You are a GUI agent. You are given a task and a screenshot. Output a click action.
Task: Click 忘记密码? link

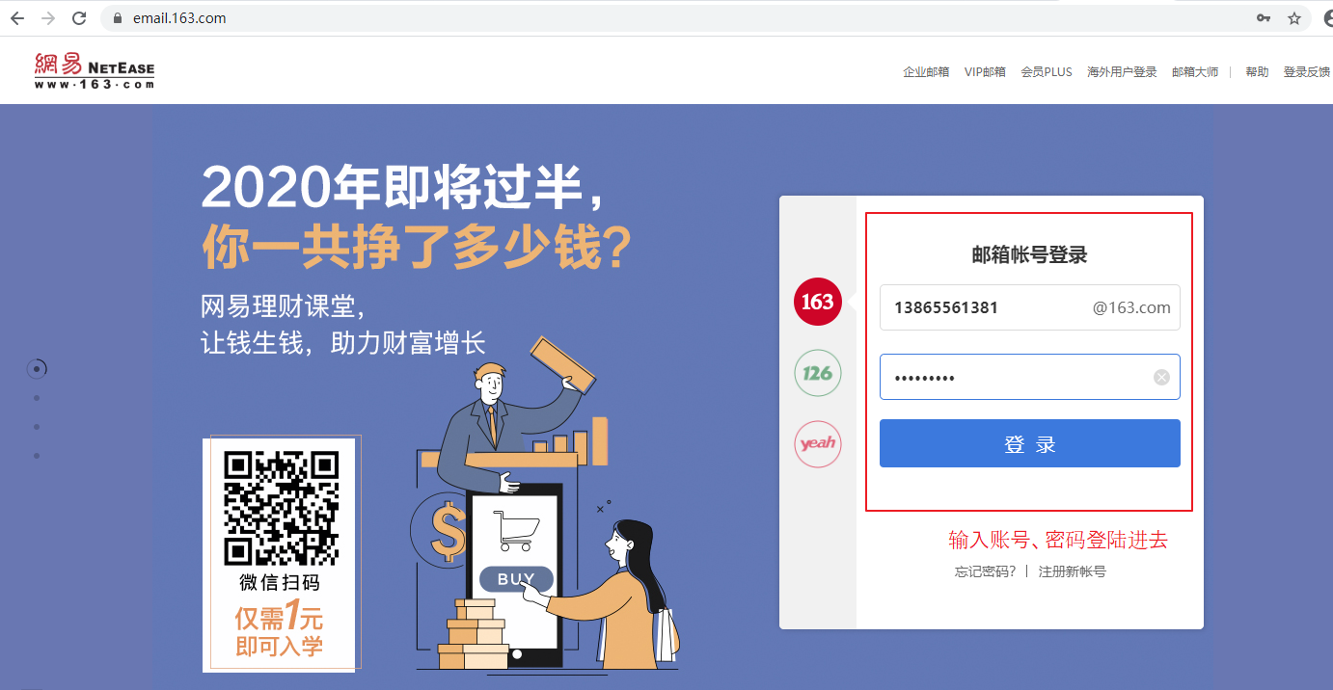point(986,571)
